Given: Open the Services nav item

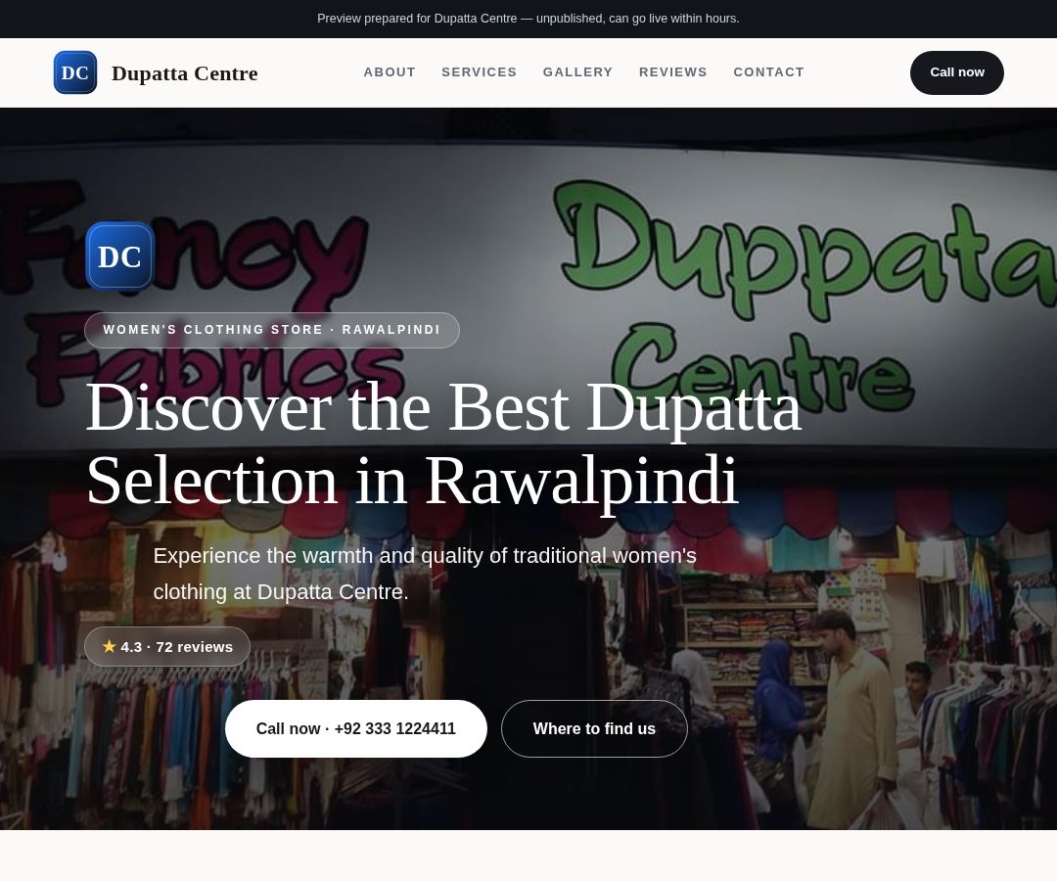Looking at the screenshot, I should [x=480, y=72].
